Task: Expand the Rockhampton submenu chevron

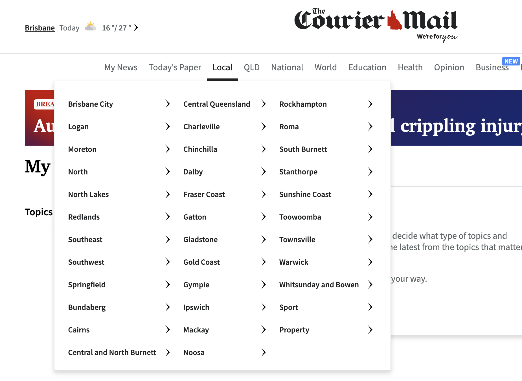Action: click(x=370, y=104)
